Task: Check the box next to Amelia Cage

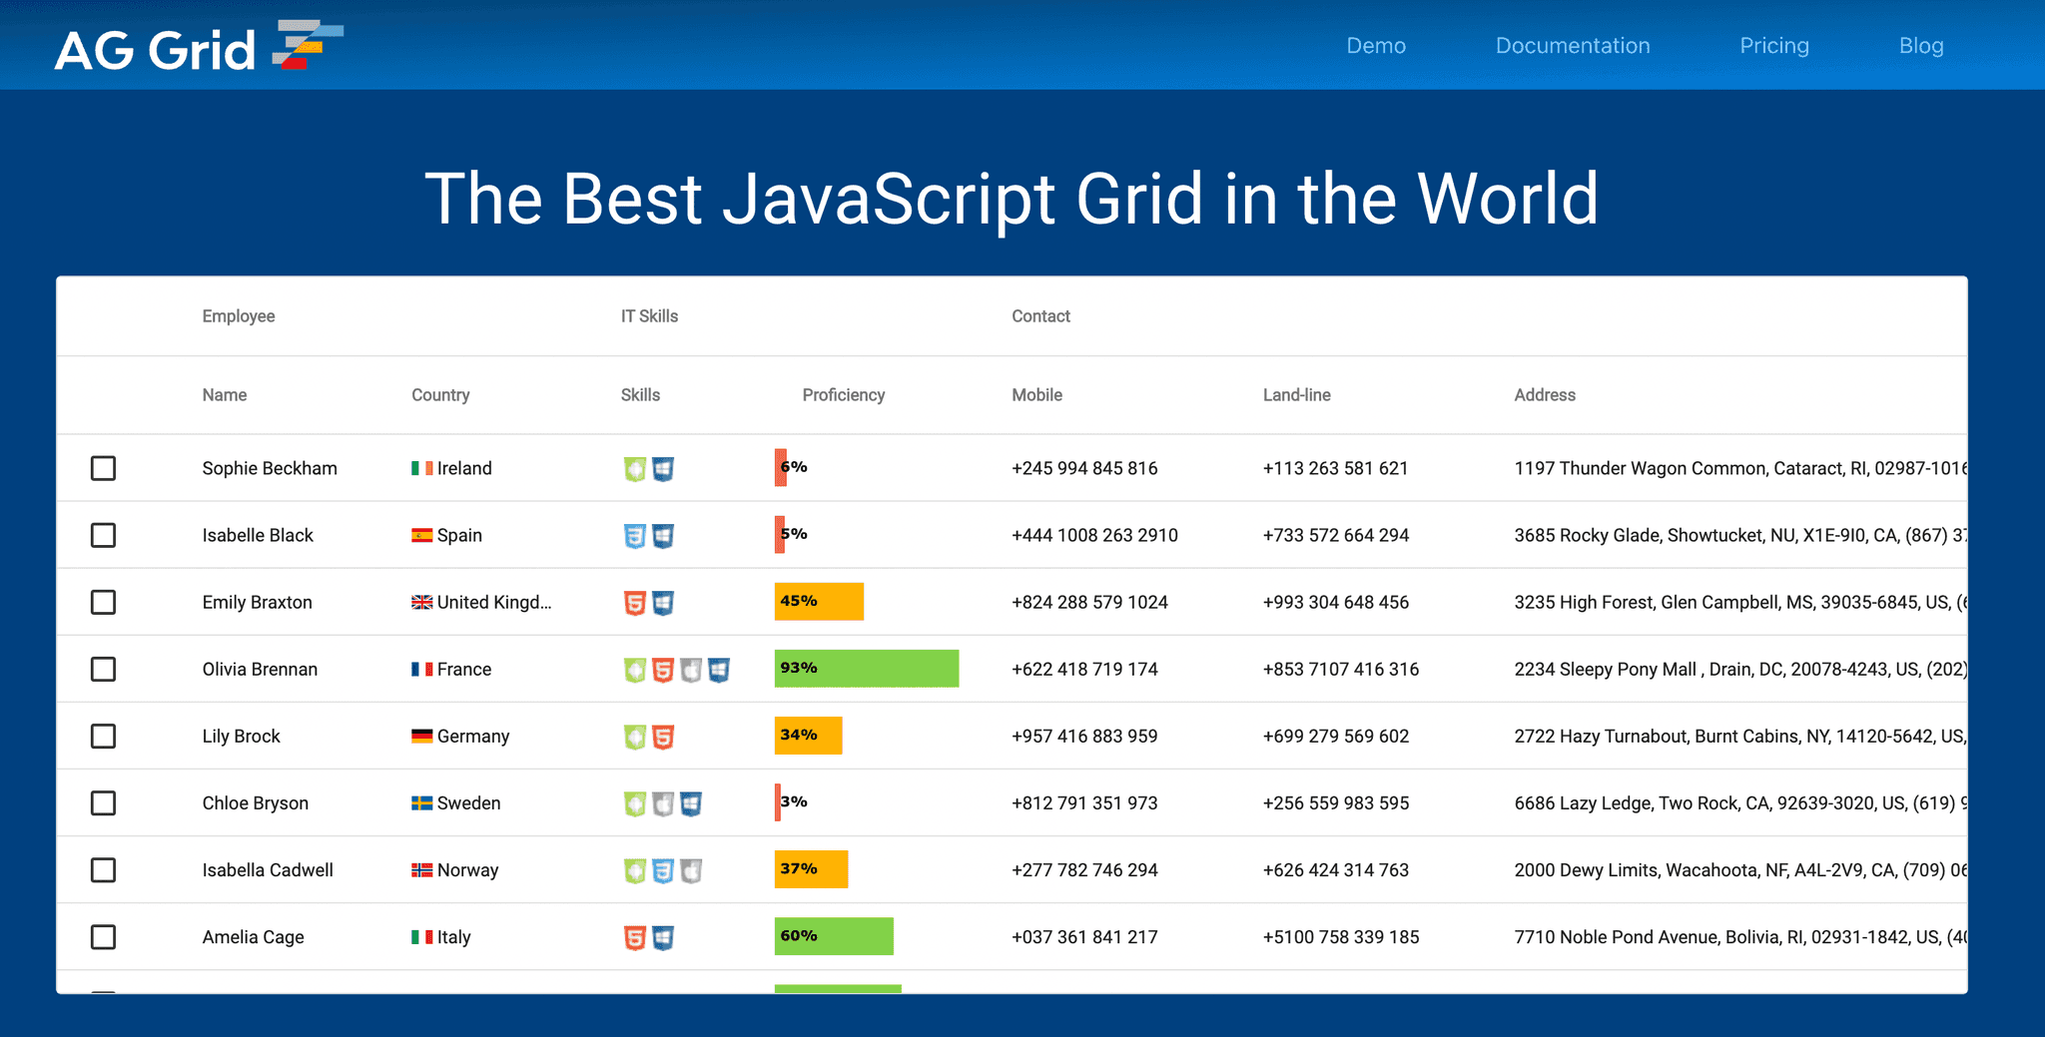Action: pos(104,936)
